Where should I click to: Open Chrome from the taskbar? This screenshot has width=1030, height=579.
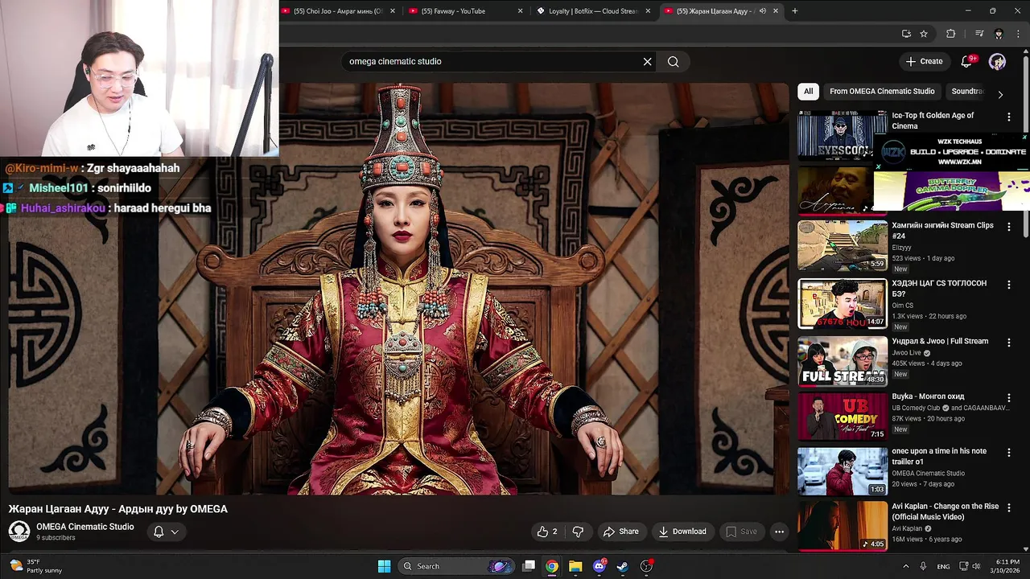click(552, 566)
